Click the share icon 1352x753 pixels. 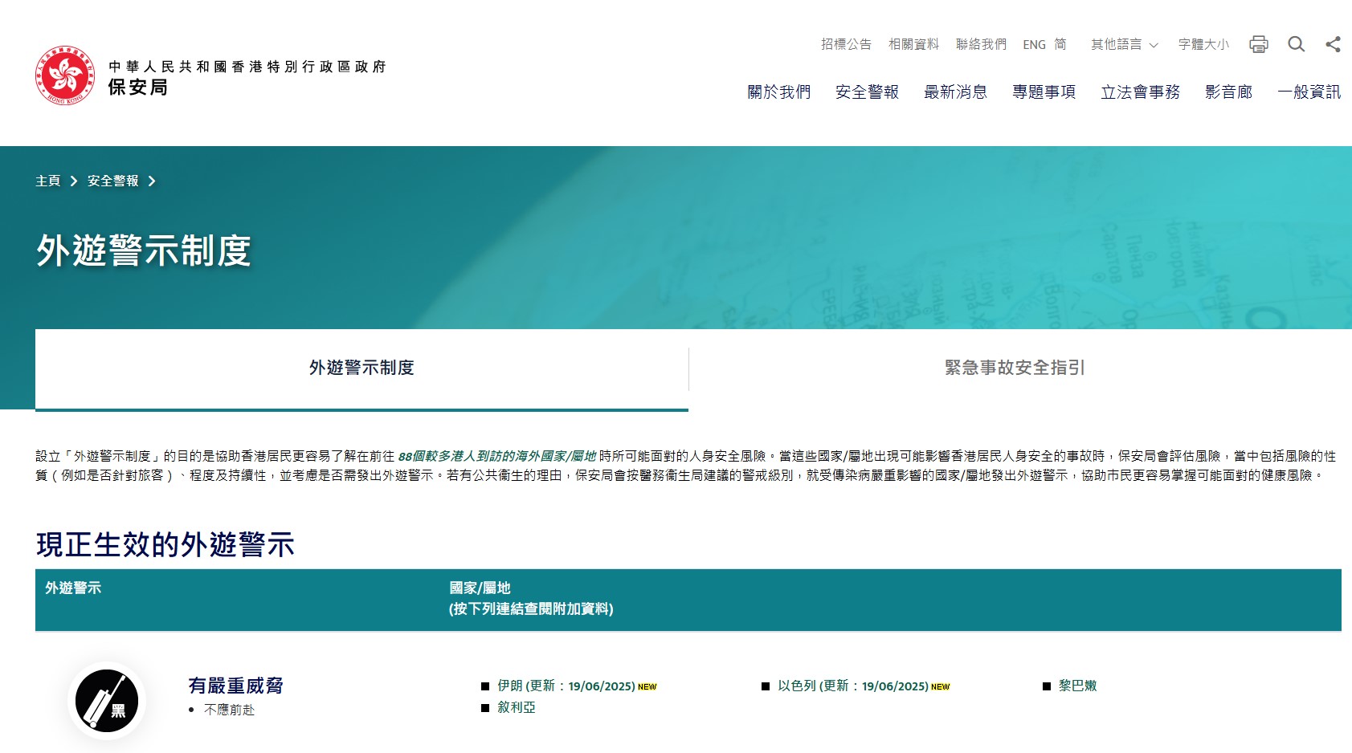point(1333,44)
